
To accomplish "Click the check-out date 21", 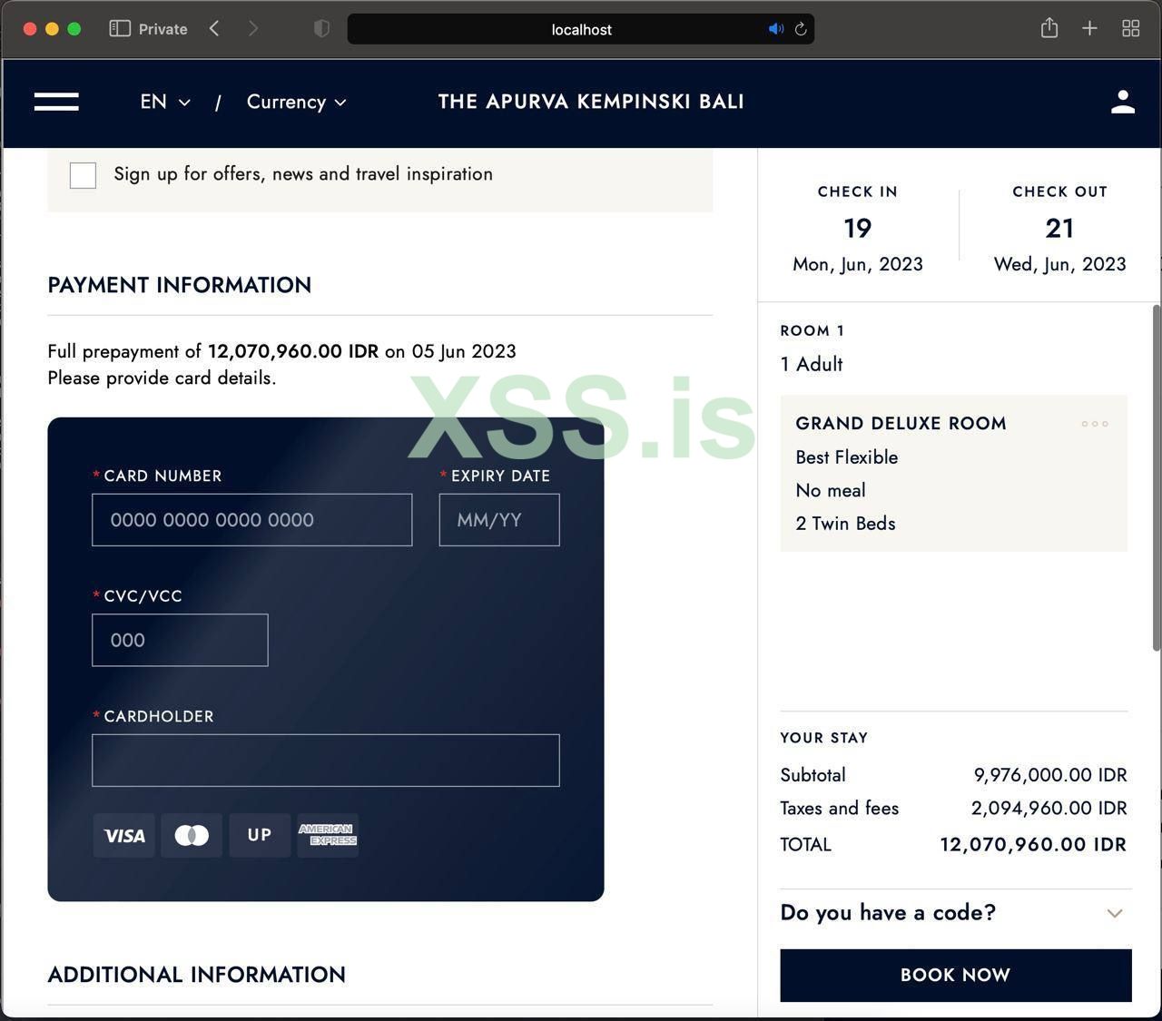I will point(1060,228).
